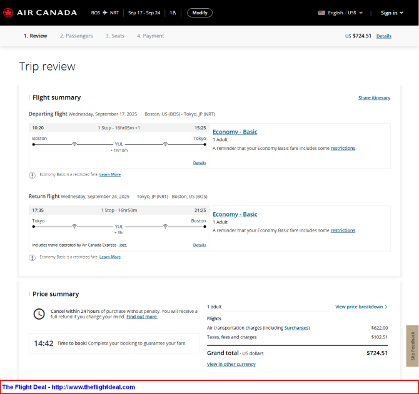The image size is (419, 394).
Task: Click the airplane icon between BOS and NRT
Action: coord(105,12)
